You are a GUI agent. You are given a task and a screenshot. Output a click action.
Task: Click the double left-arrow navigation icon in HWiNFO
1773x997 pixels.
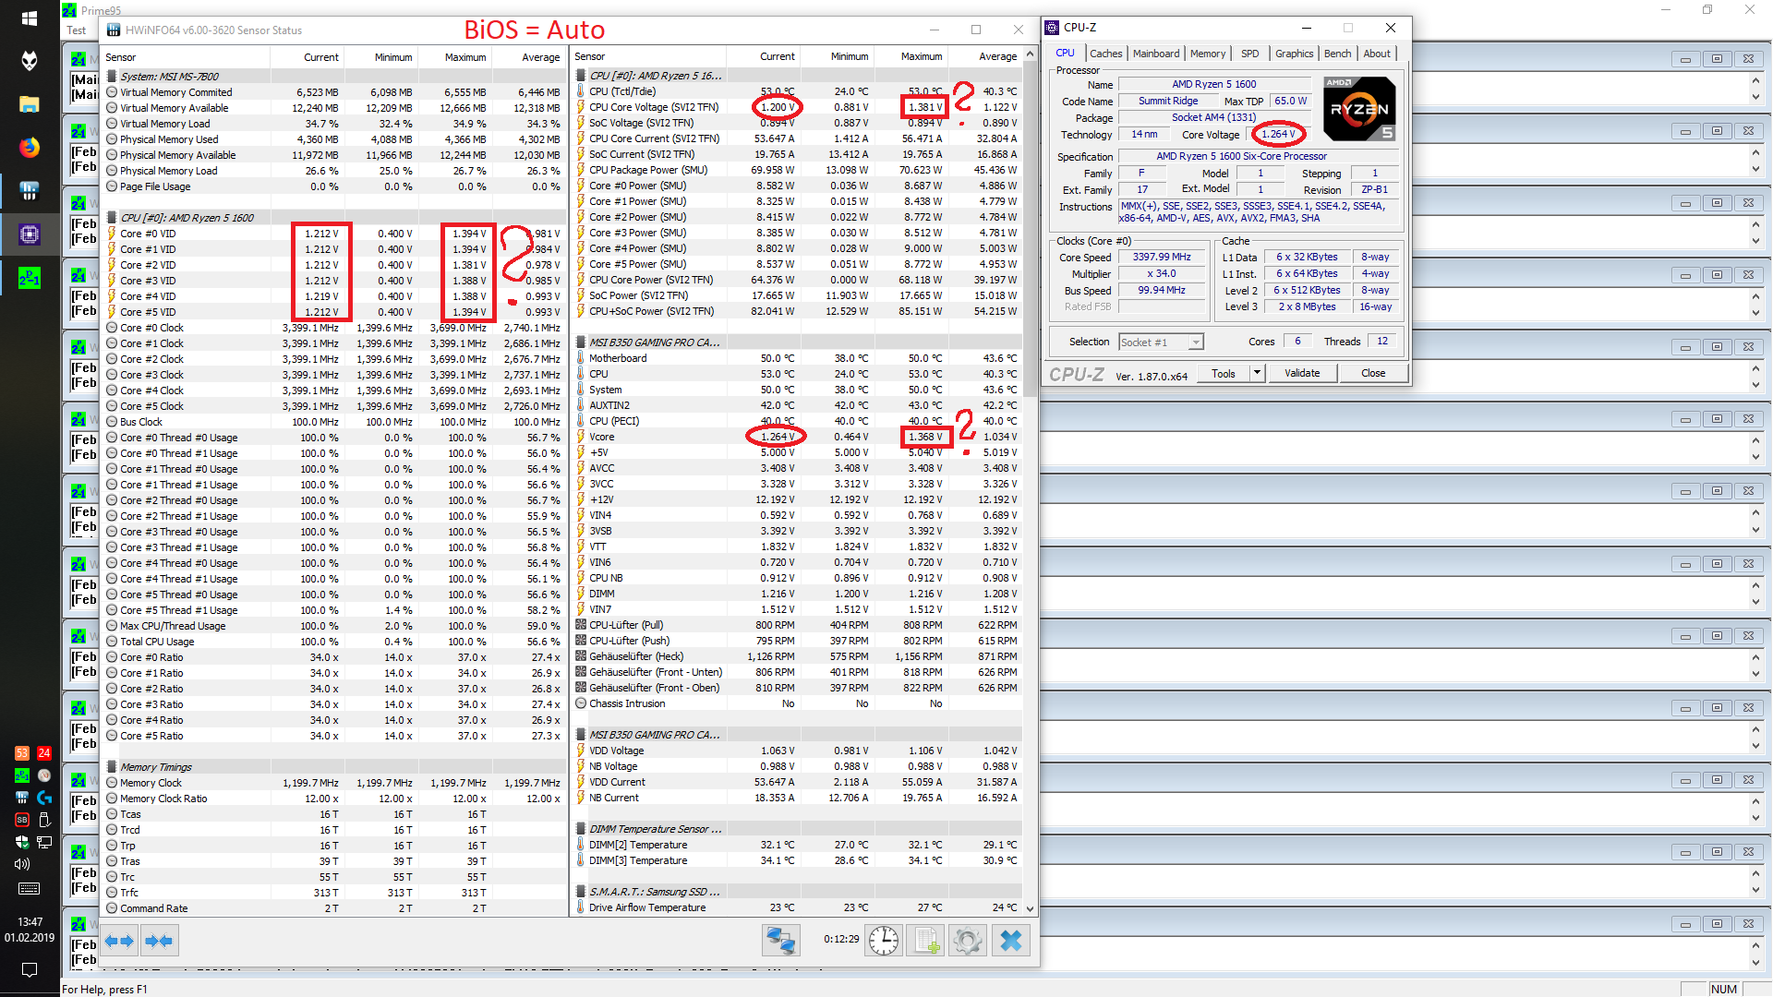coord(118,940)
